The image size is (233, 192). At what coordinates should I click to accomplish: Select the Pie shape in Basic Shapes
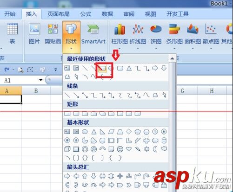(x=85, y=141)
